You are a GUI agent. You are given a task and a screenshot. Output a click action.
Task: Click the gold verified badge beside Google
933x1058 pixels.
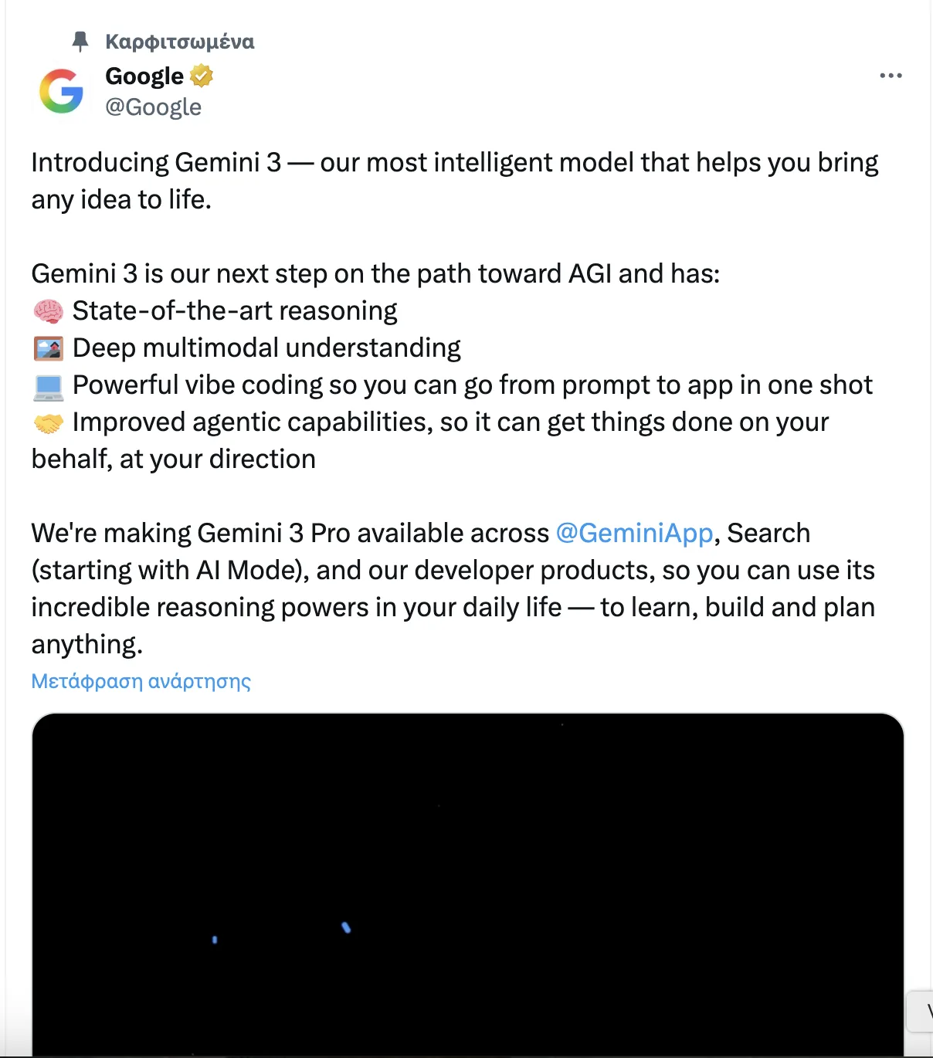pos(202,76)
